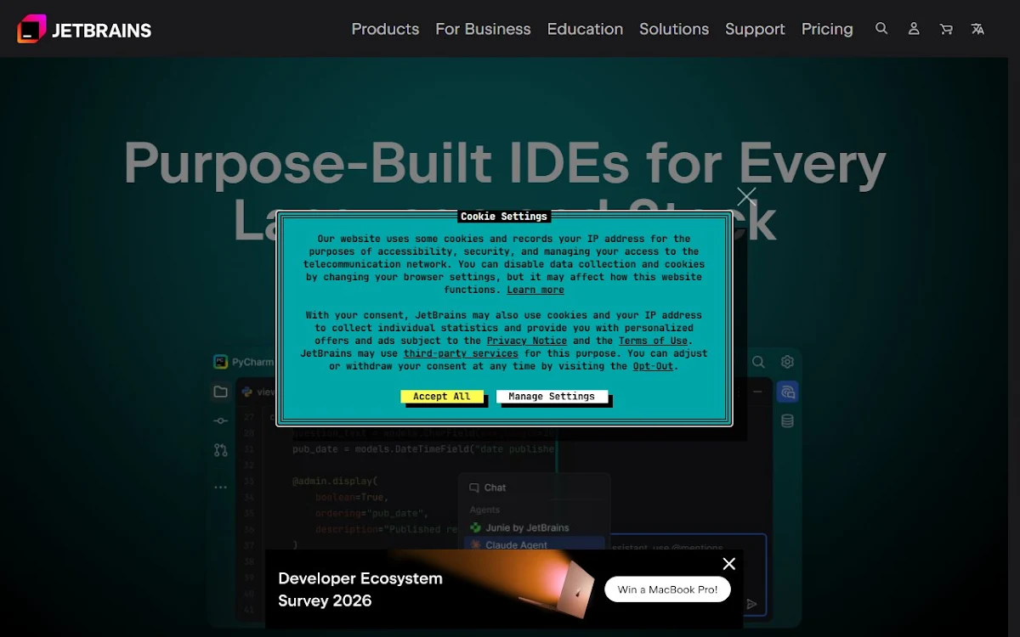Viewport: 1020px width, 637px height.
Task: Click the IDE preview settings gear icon
Action: coord(788,362)
